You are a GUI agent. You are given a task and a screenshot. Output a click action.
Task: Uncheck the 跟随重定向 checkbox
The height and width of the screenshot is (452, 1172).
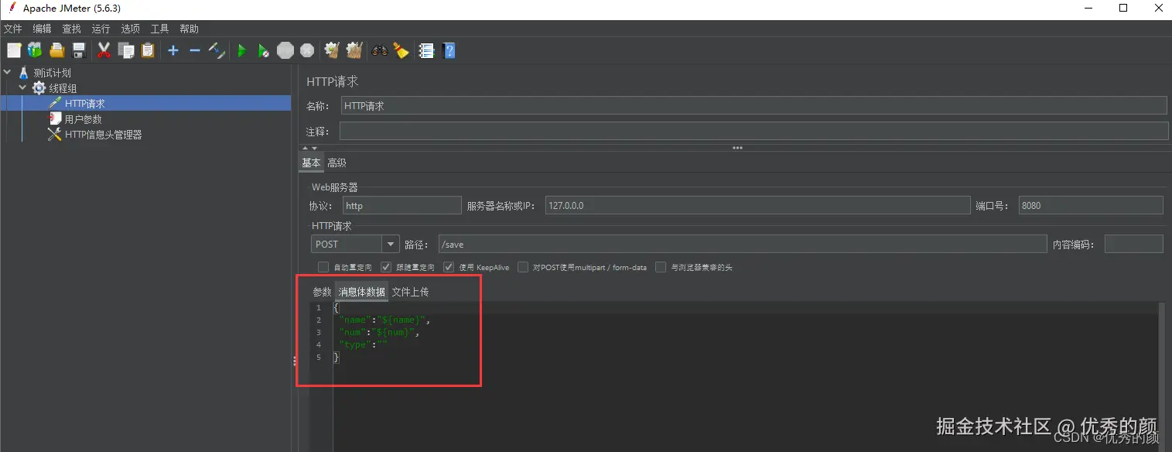point(386,267)
